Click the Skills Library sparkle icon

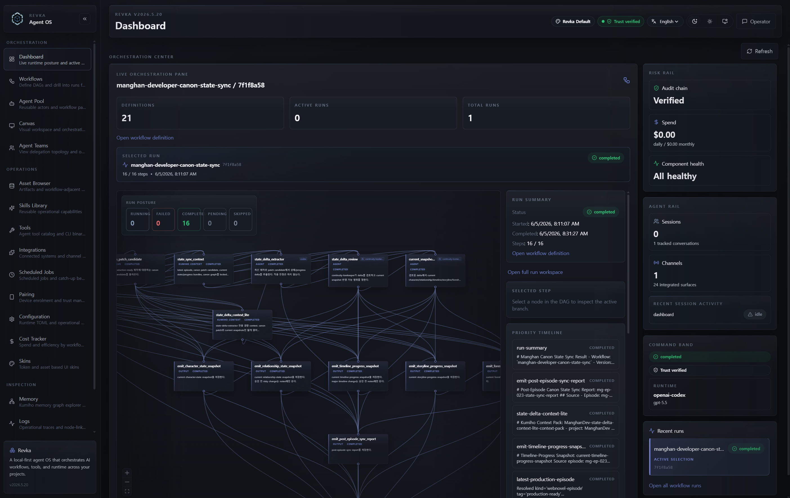12,208
